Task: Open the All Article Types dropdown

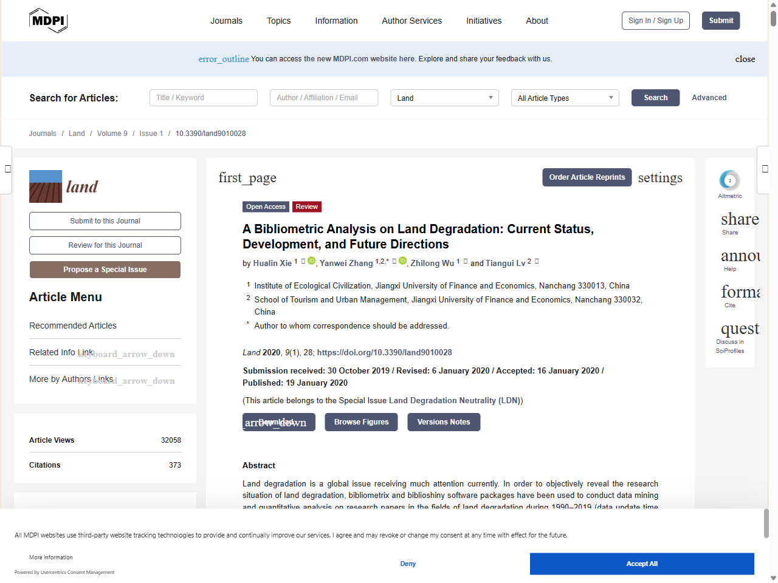Action: 565,97
